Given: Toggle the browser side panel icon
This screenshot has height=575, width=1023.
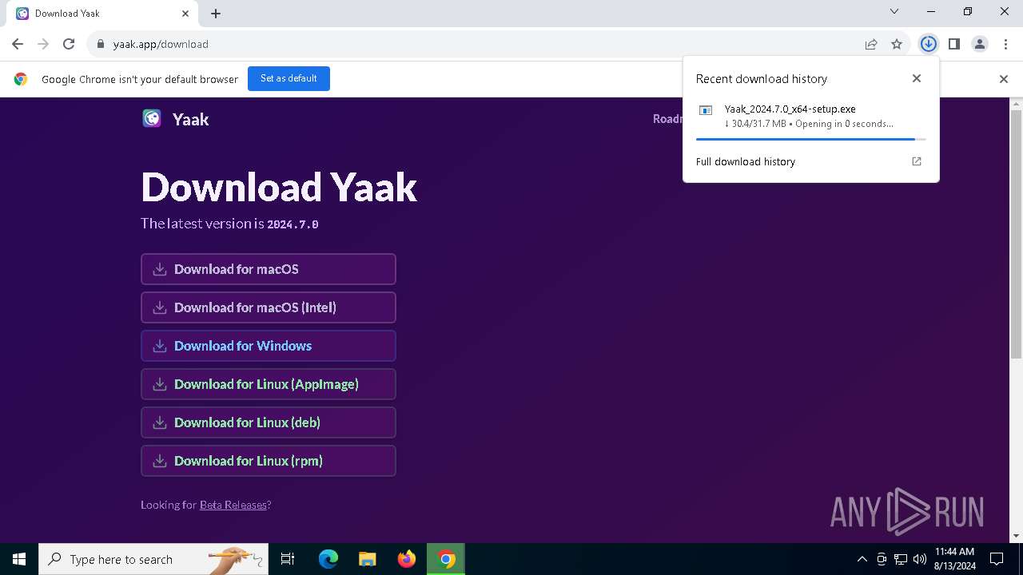Looking at the screenshot, I should 954,44.
